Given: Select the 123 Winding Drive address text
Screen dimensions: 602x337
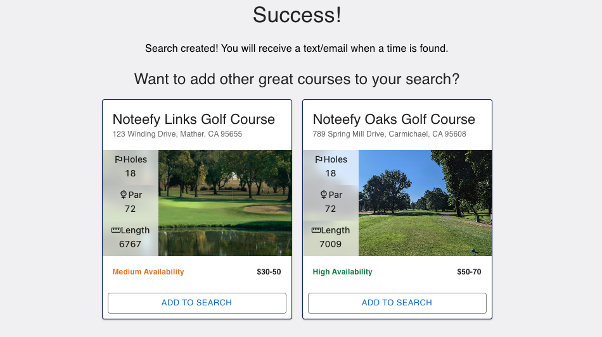Looking at the screenshot, I should click(x=177, y=134).
